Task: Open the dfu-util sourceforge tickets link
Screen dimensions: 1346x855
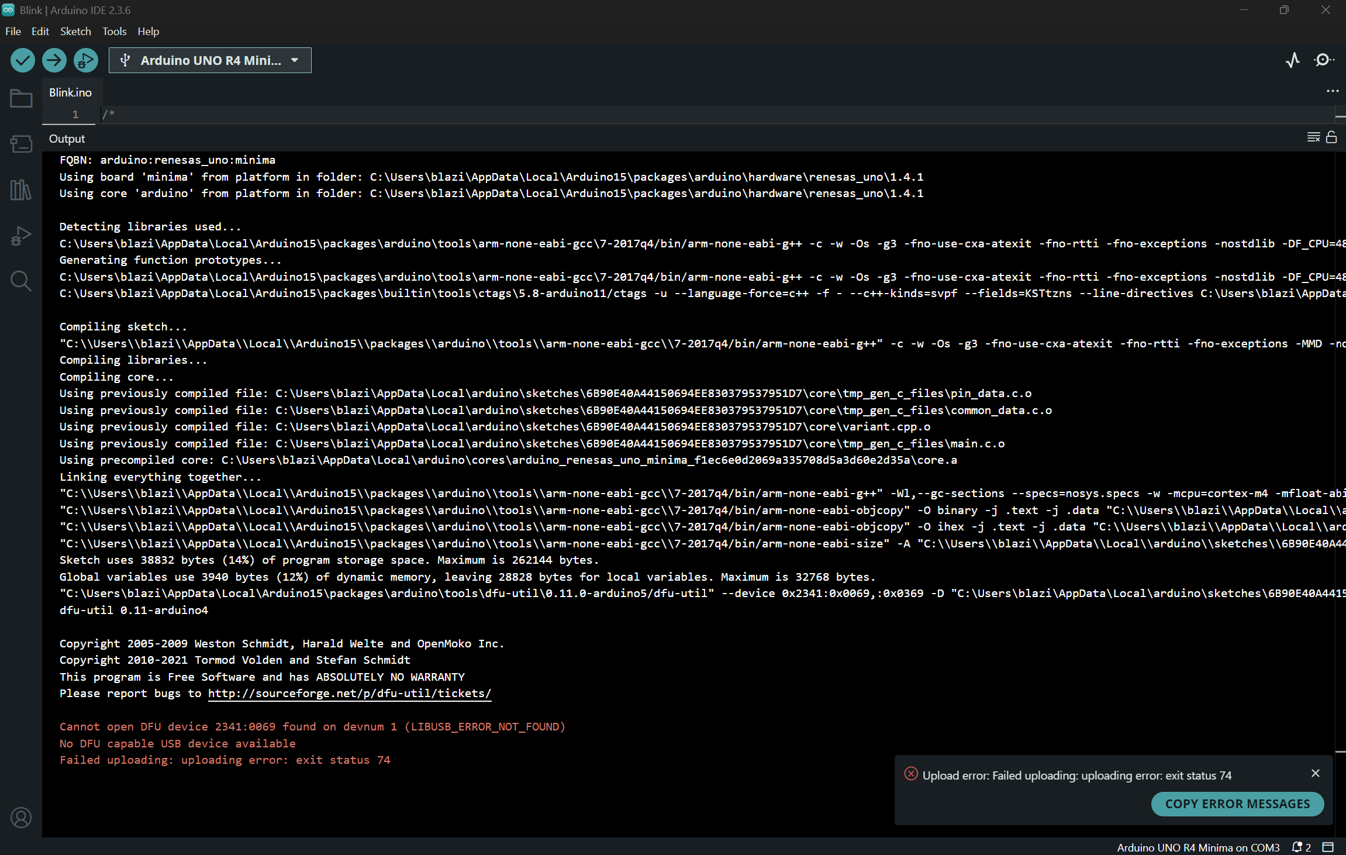Action: tap(349, 694)
